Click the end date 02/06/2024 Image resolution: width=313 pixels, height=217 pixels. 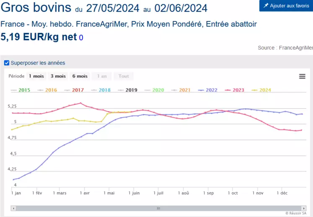(x=181, y=8)
